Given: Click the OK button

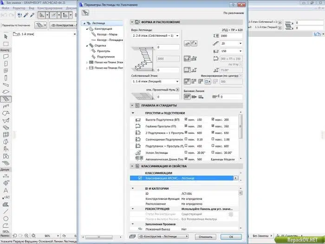Looking at the screenshot, I should pos(231,237).
